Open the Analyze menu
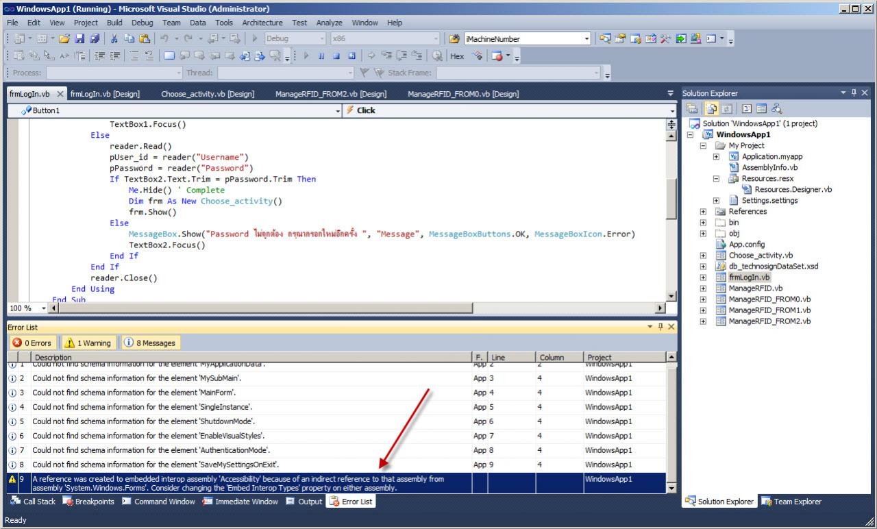This screenshot has width=877, height=529. coord(330,23)
